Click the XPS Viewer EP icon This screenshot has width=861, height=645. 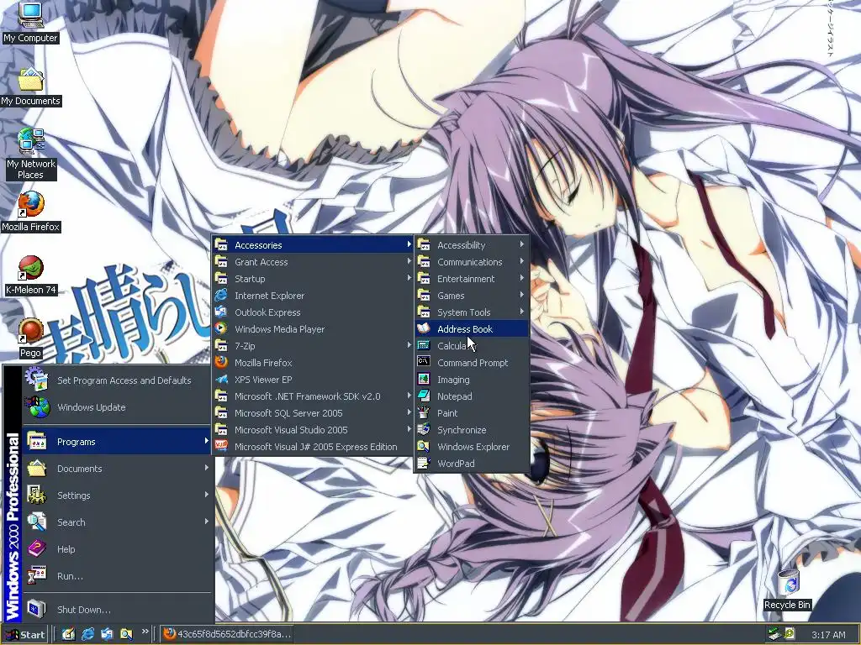click(x=221, y=379)
